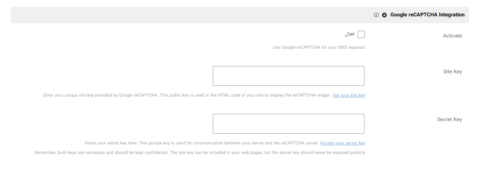Enable Google reCAPTCHA via the فعال box
The height and width of the screenshot is (169, 478).
point(361,34)
